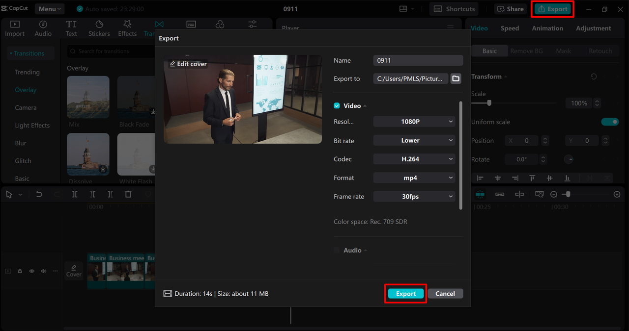
Task: Collapse the Transform section arrow
Action: pos(506,76)
